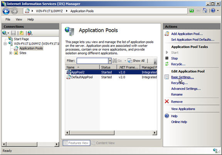The height and width of the screenshot is (155, 222).
Task: Open the Filter dropdown arrow
Action: pyautogui.click(x=110, y=61)
